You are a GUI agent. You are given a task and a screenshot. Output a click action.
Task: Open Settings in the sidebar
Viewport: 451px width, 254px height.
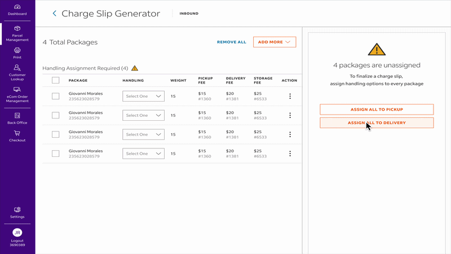pos(17,209)
